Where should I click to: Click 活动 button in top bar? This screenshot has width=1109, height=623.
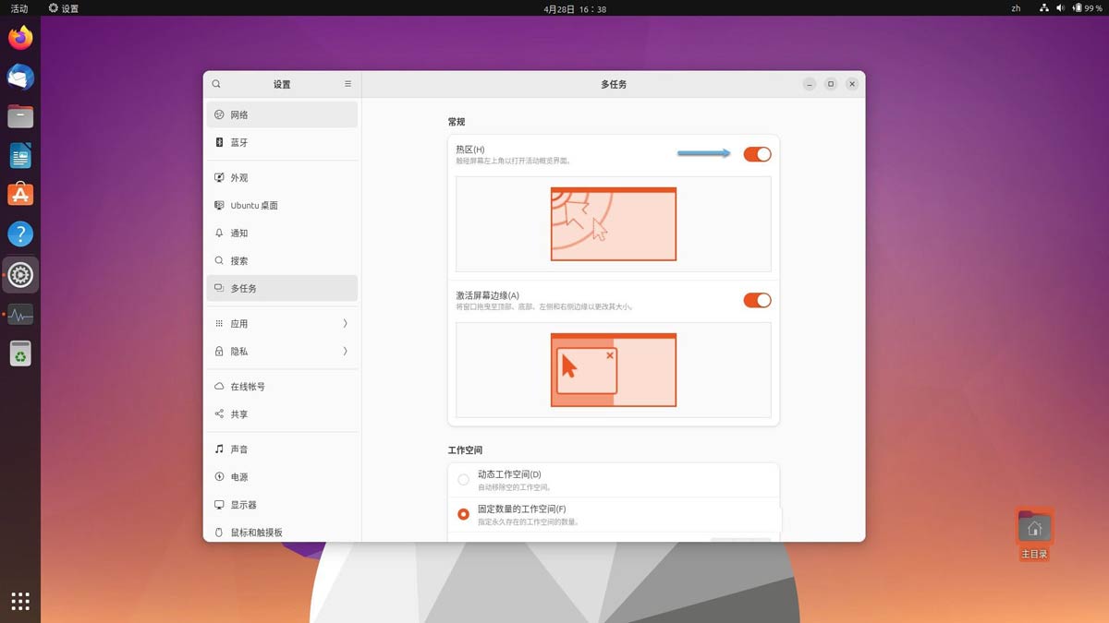pos(18,8)
